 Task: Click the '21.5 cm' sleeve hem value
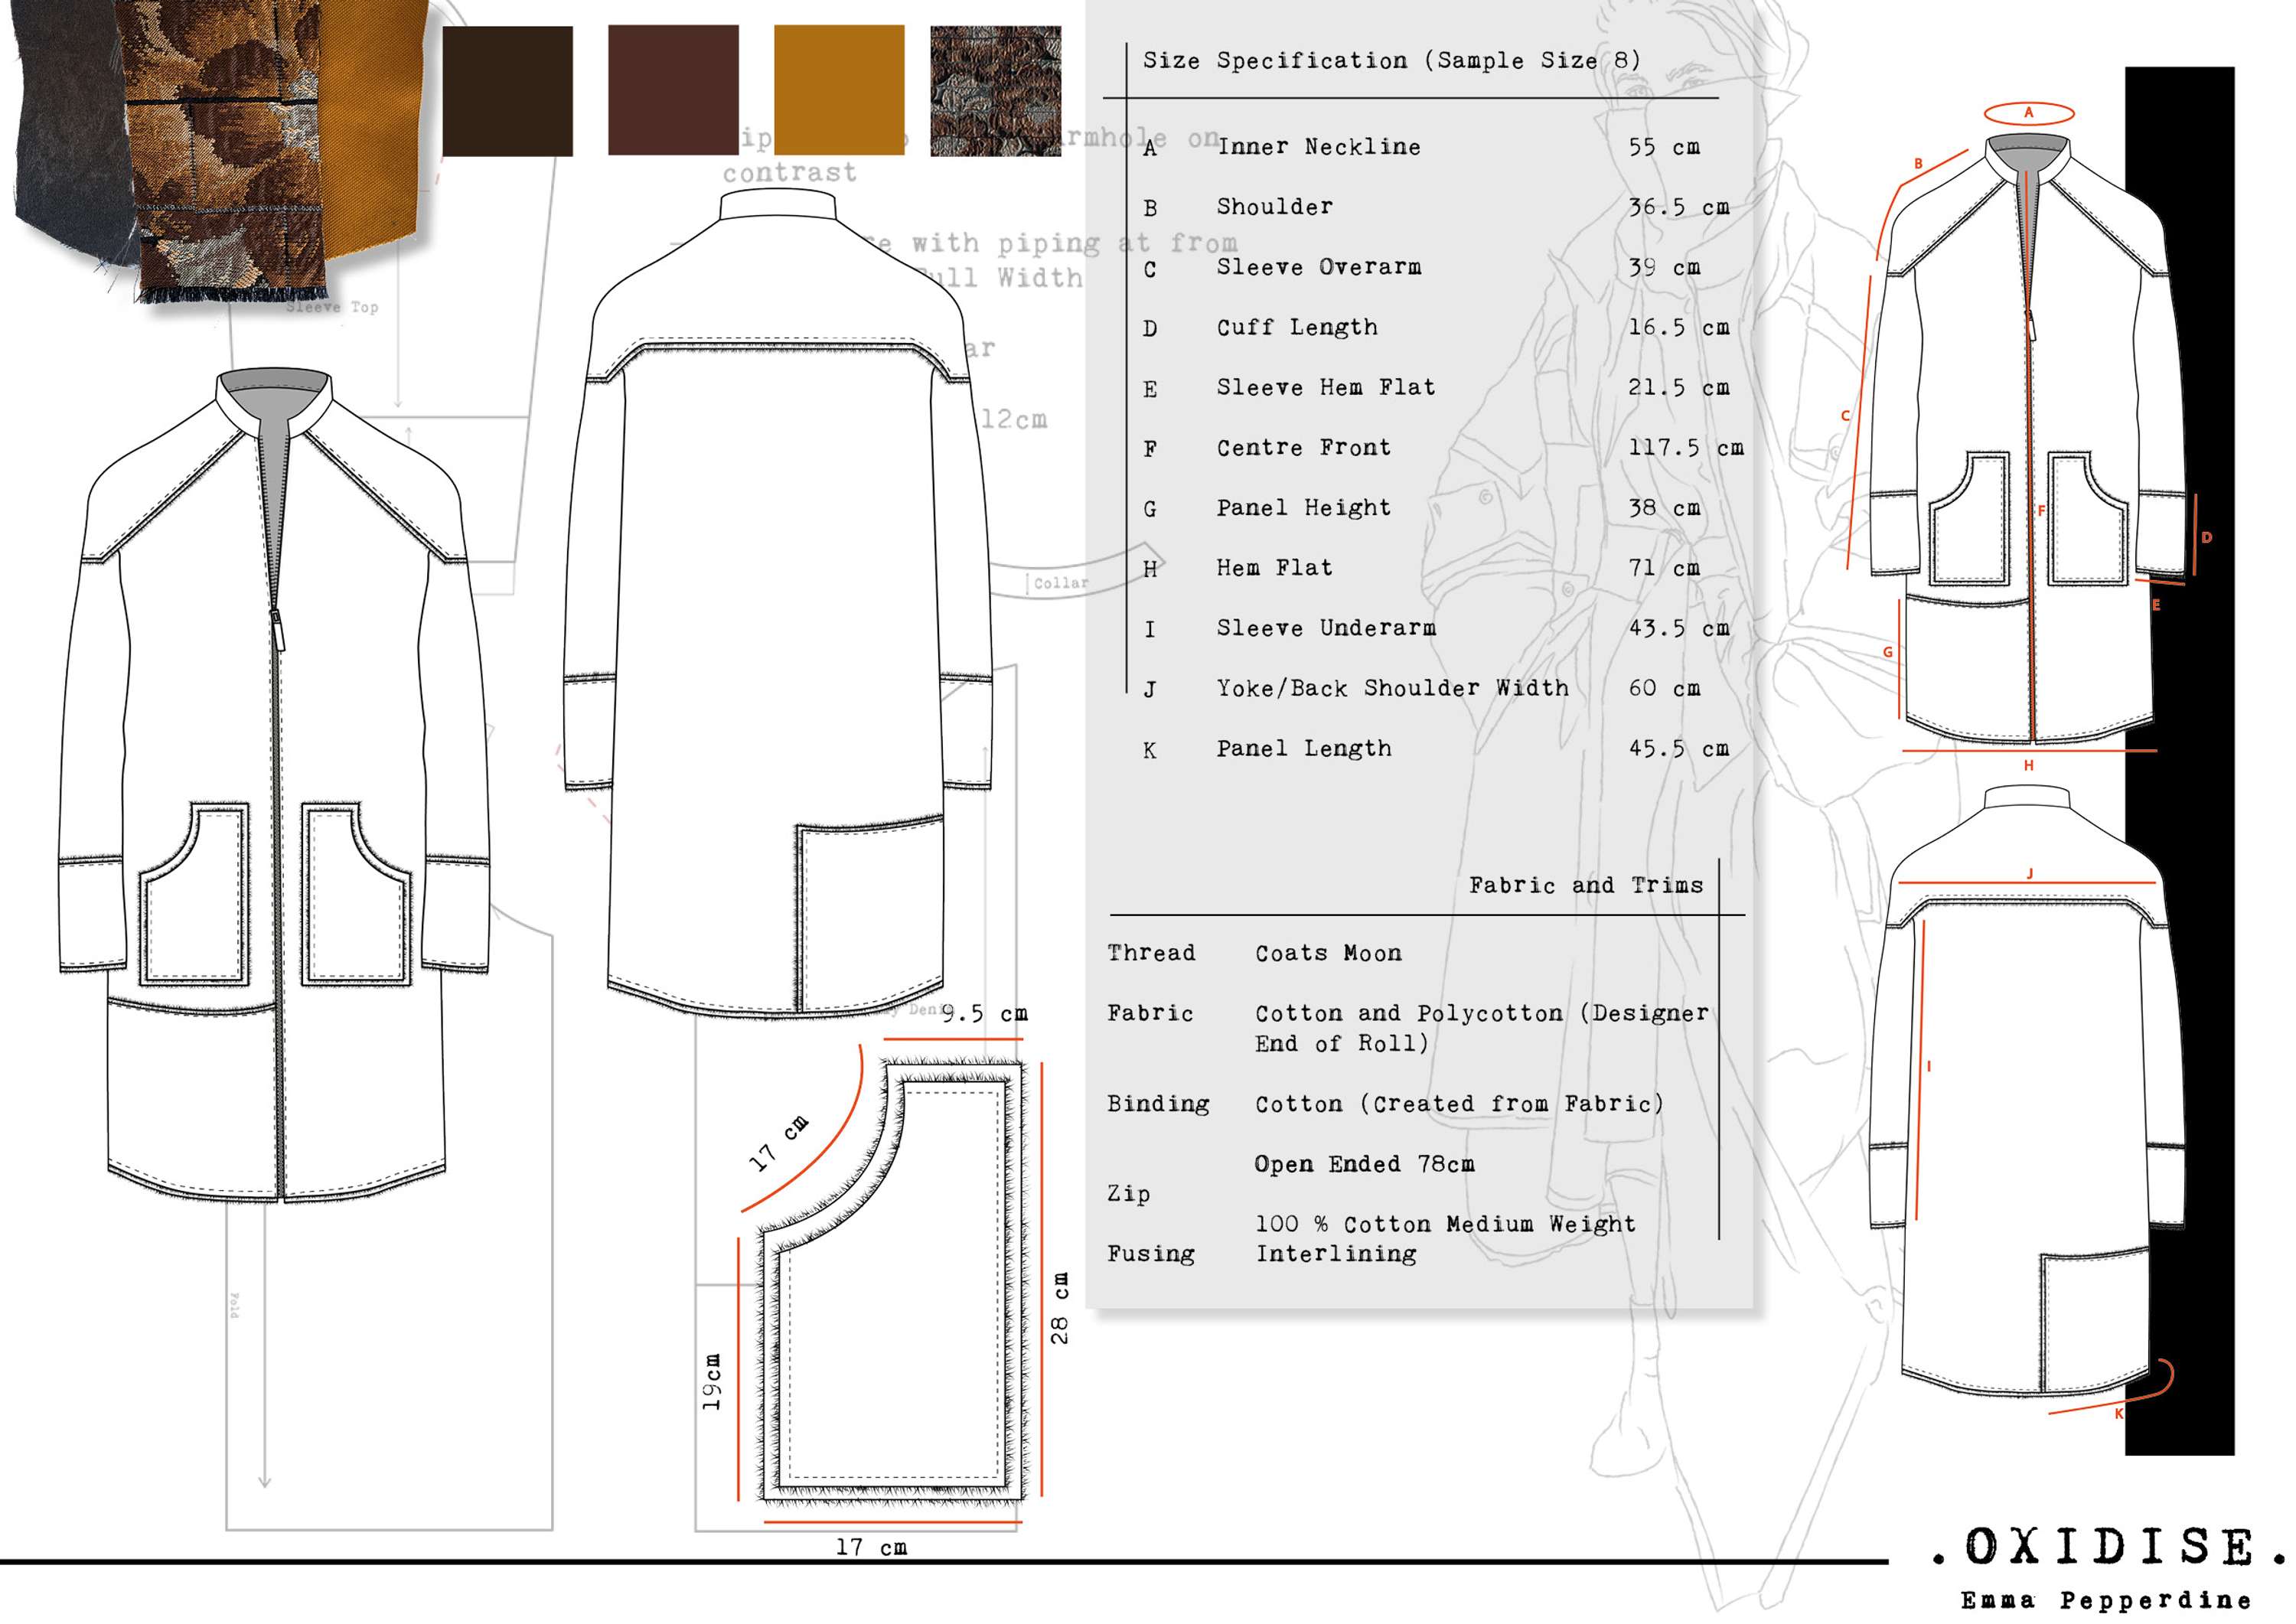pos(1678,387)
